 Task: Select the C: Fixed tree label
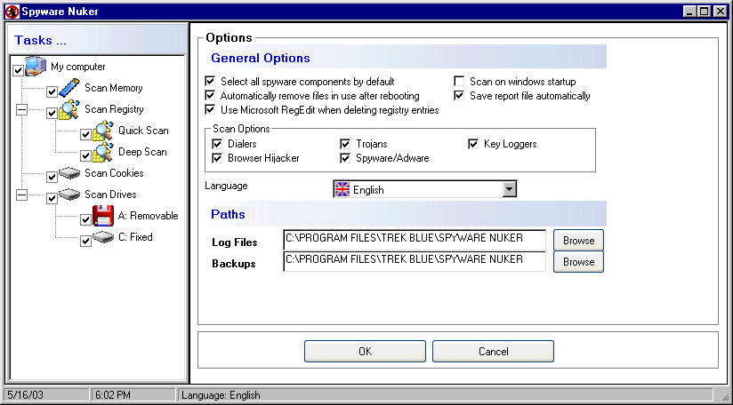pos(135,237)
